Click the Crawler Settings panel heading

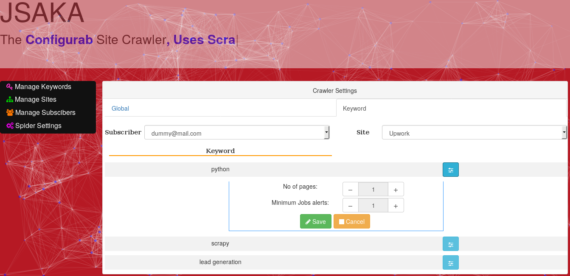(x=335, y=91)
